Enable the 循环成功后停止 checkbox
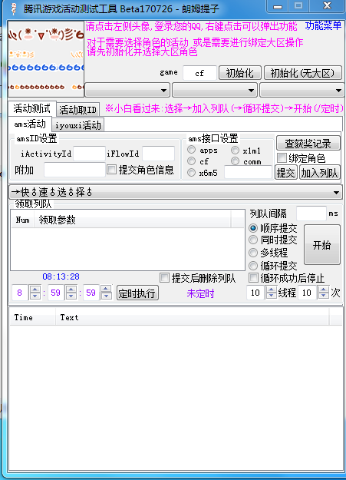Viewport: 346px width, 480px height. pos(253,278)
